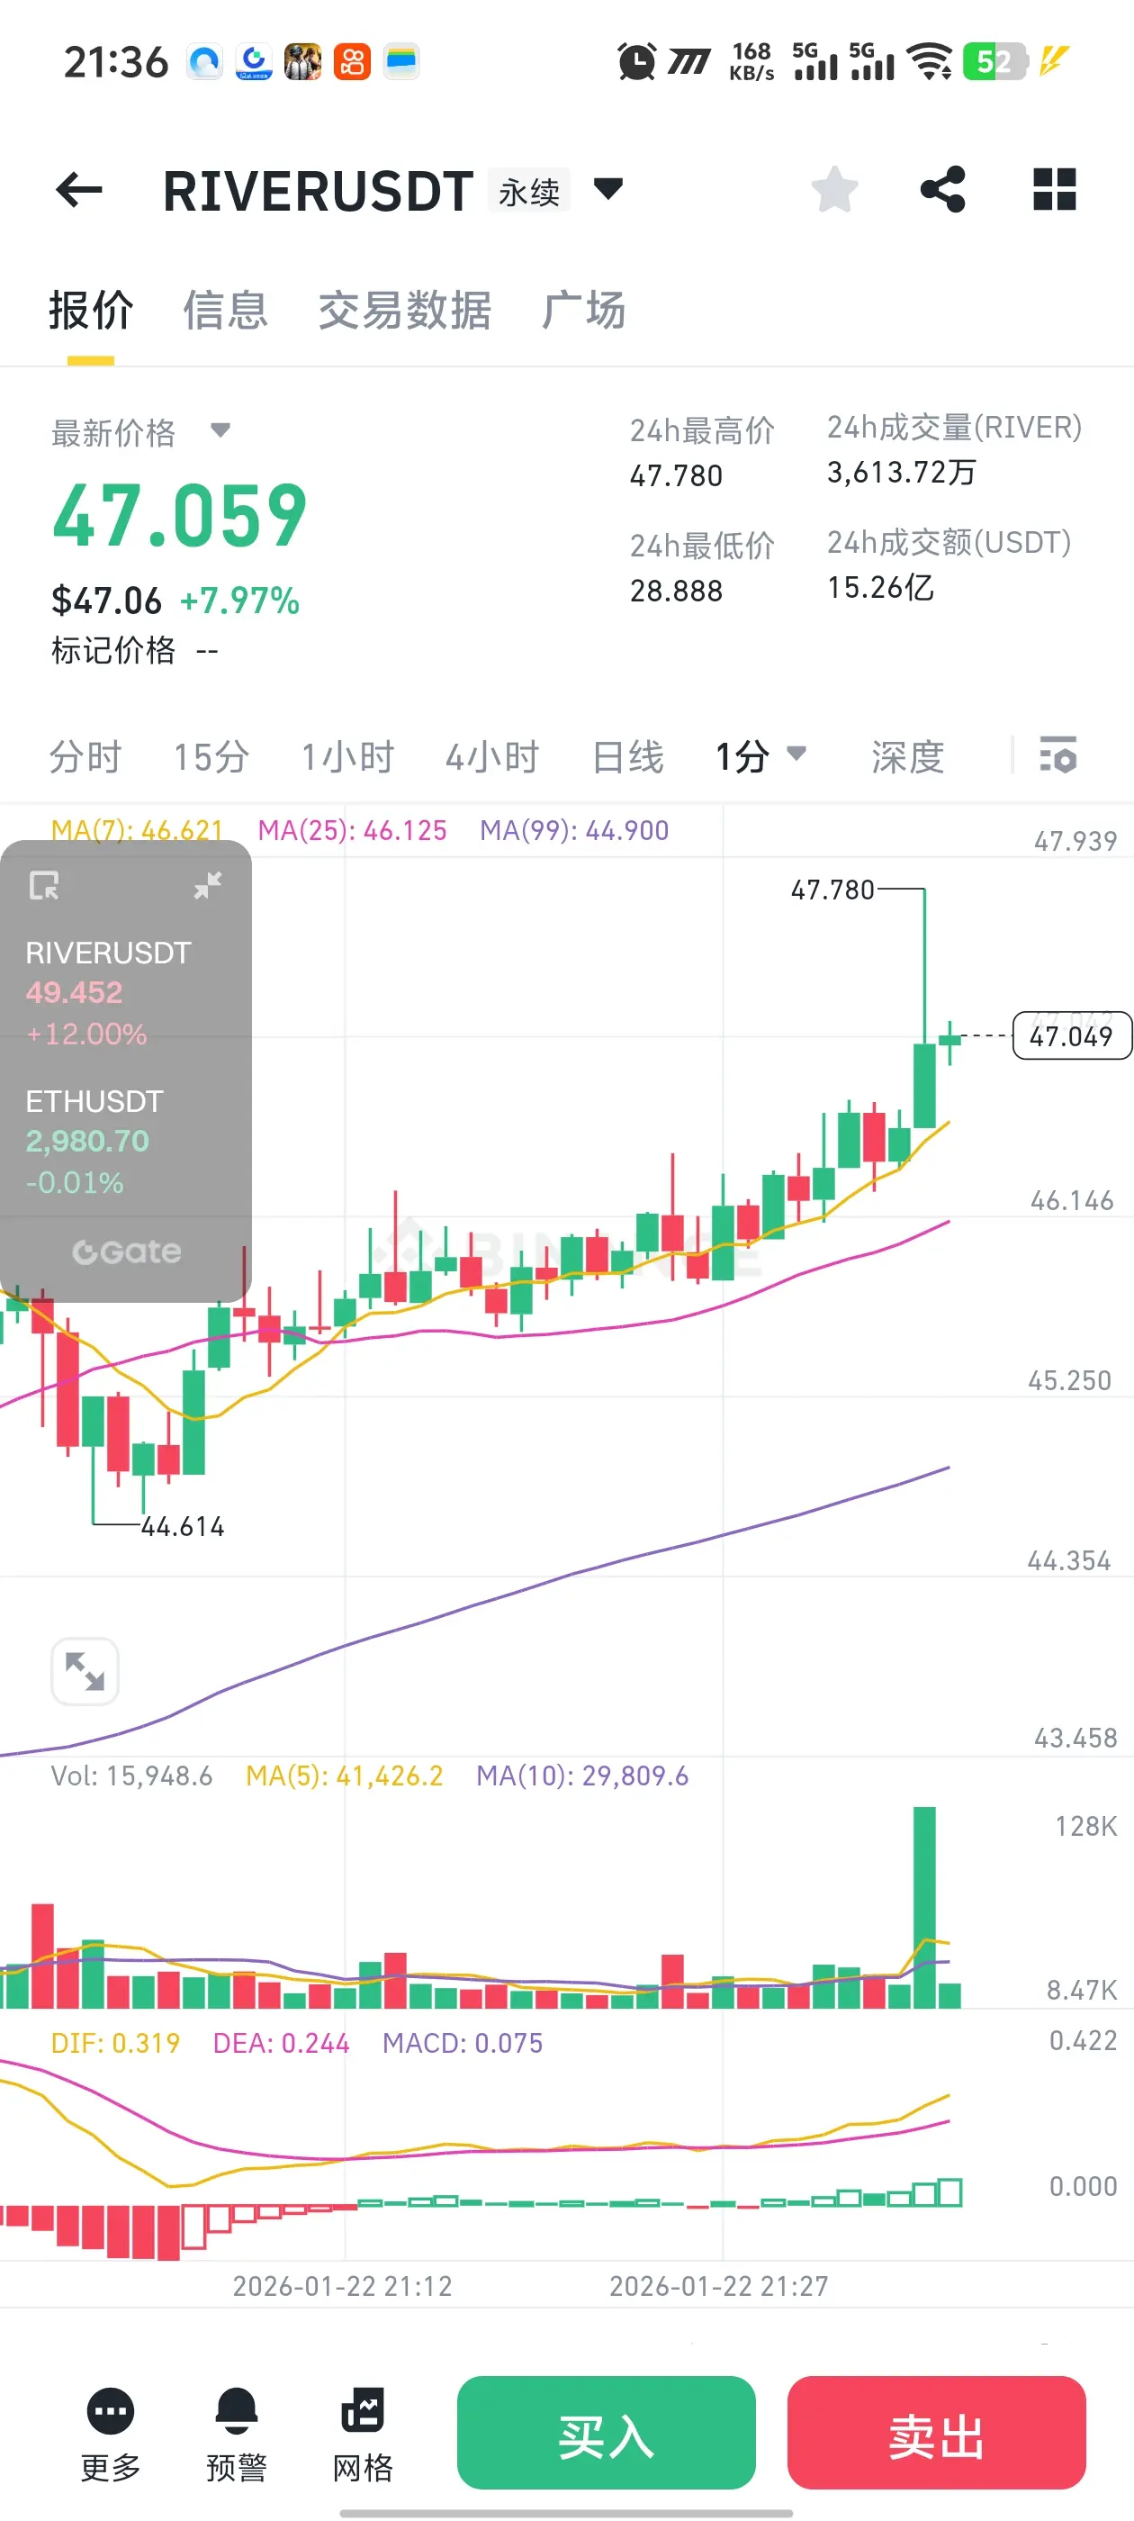
Task: Tap the MA(99): 44.900 indicator label
Action: [x=574, y=830]
